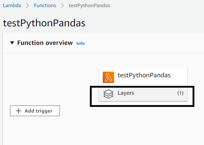The height and width of the screenshot is (145, 204).
Task: Open the Info link beside Function overview
Action: coord(80,43)
